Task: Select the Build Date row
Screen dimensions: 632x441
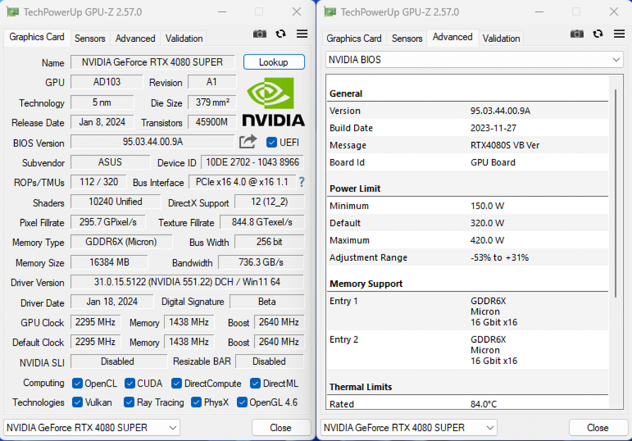Action: point(467,128)
